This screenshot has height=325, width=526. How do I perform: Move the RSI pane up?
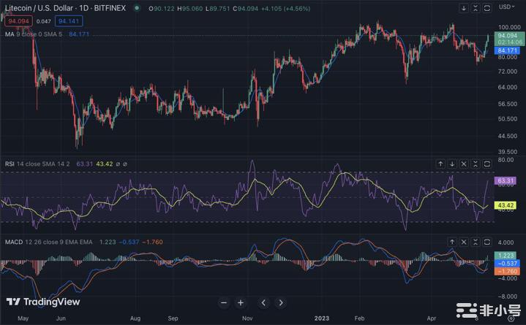[440, 164]
